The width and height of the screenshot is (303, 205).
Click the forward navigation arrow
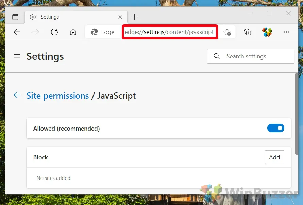(x=35, y=32)
